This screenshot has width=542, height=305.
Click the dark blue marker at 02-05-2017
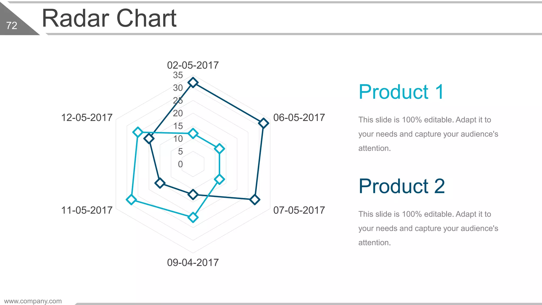pos(193,83)
